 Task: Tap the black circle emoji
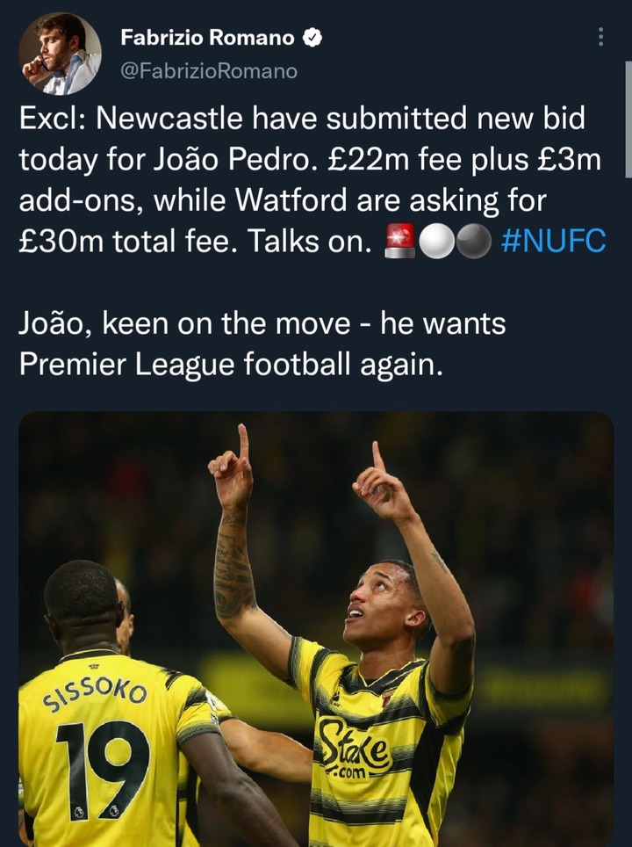[474, 241]
